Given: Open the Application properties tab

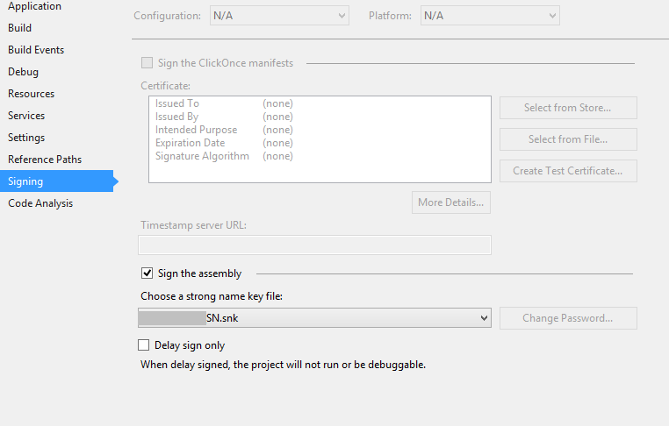Looking at the screenshot, I should pos(34,6).
